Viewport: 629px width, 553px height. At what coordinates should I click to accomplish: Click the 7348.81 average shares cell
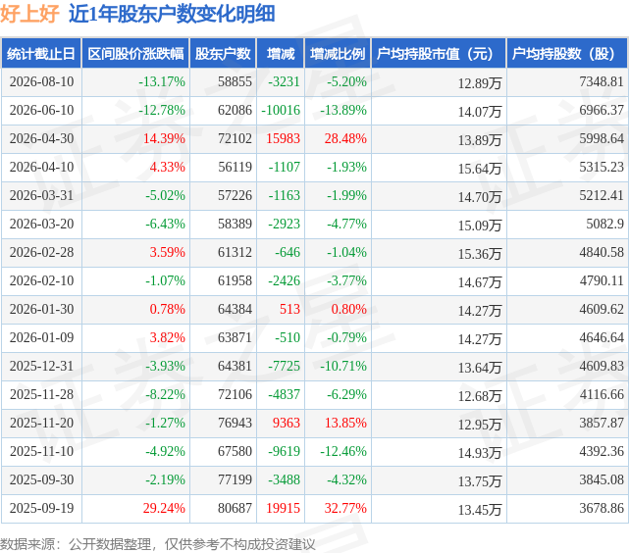602,81
